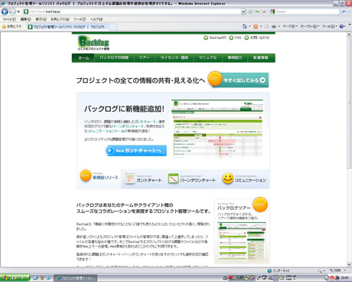Expand the feeds dropdown arrow

(x=261, y=26)
